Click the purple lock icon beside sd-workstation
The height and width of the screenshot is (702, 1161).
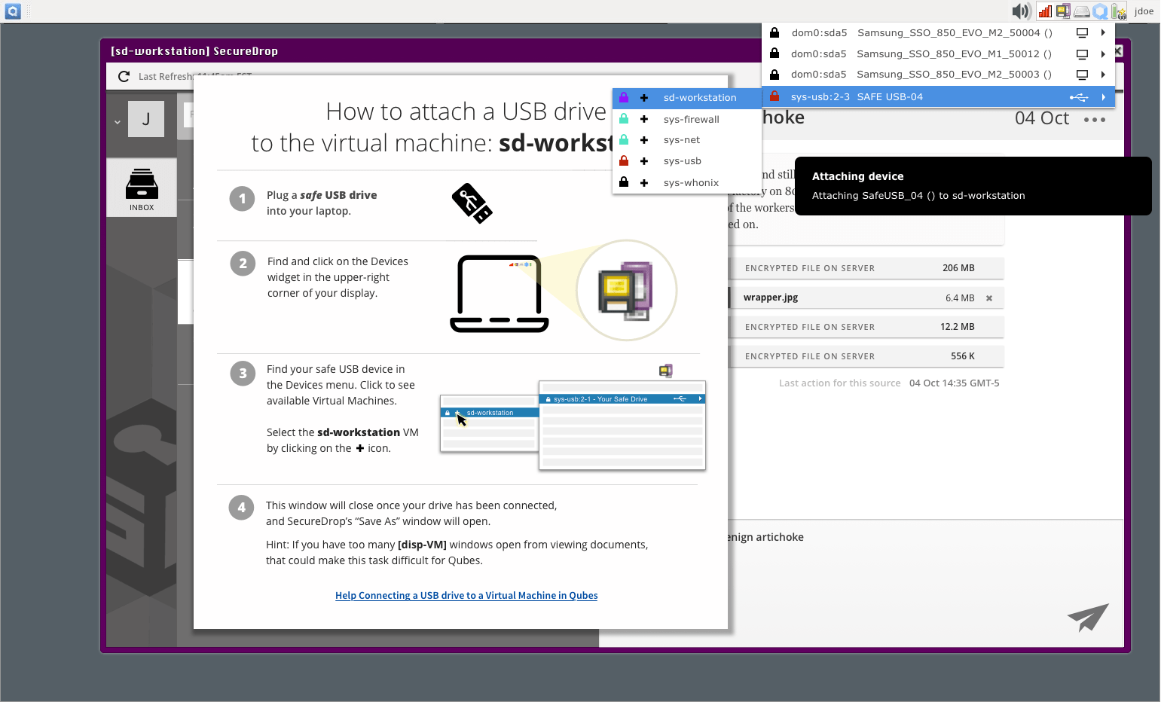pos(624,97)
